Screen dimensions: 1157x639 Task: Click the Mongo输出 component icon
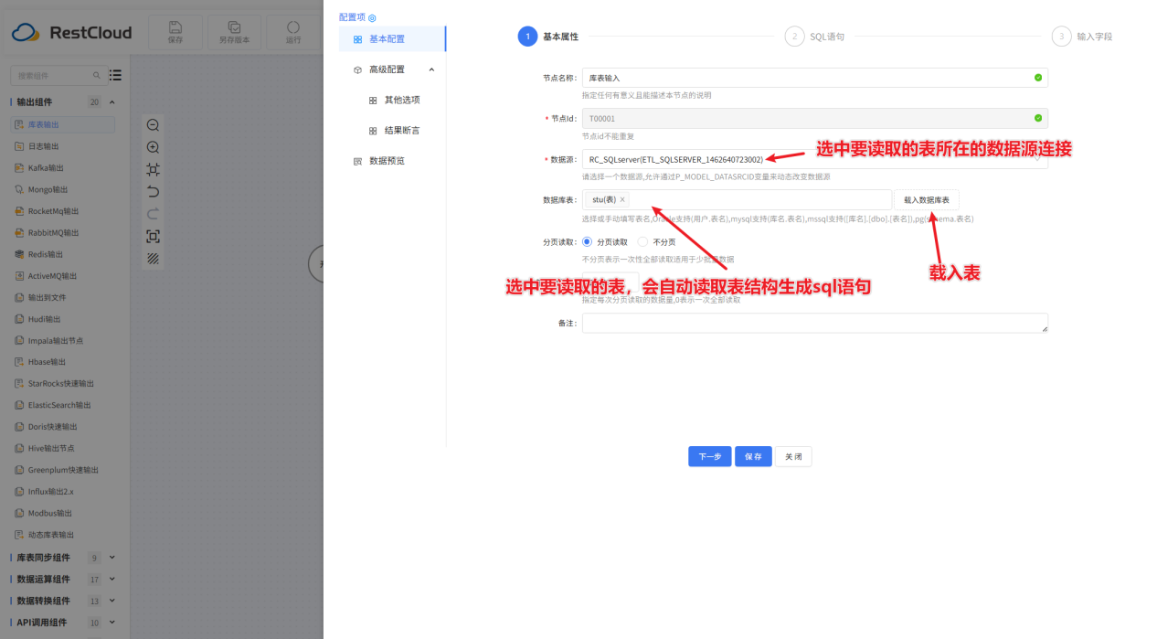point(19,189)
